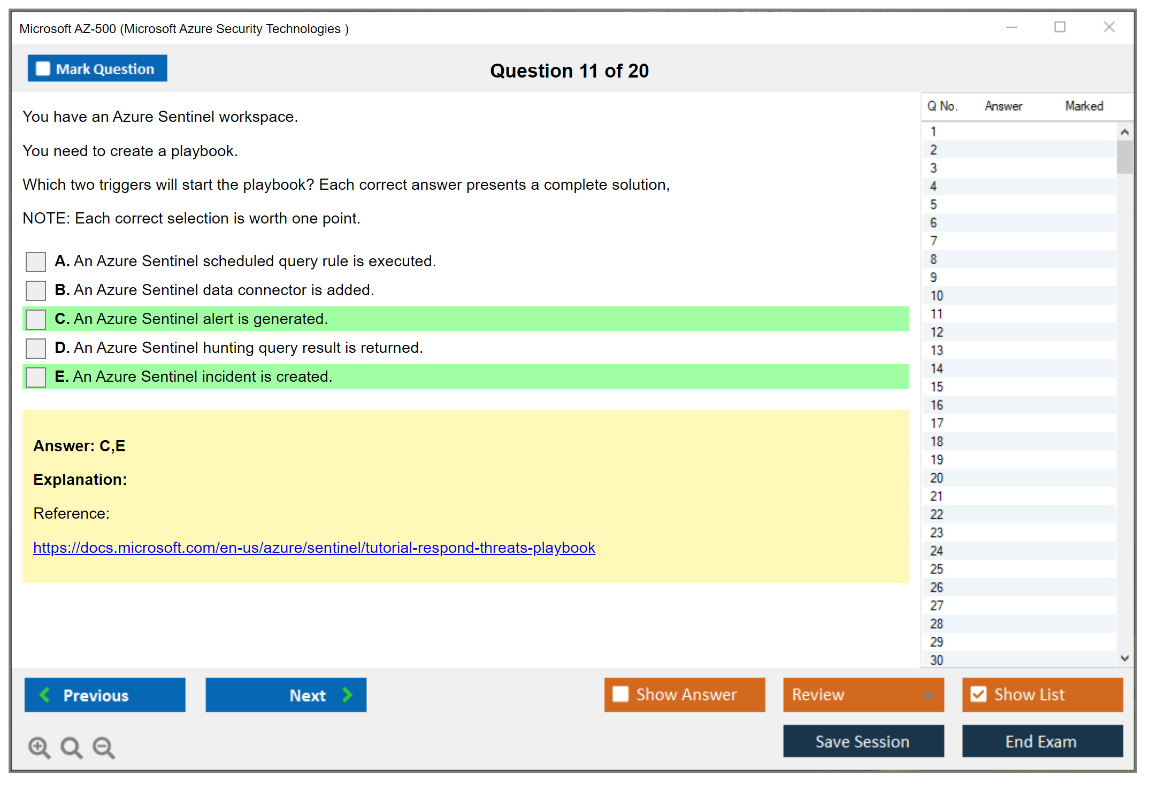The height and width of the screenshot is (786, 1150).
Task: Minimize the exam window
Action: 1011,27
